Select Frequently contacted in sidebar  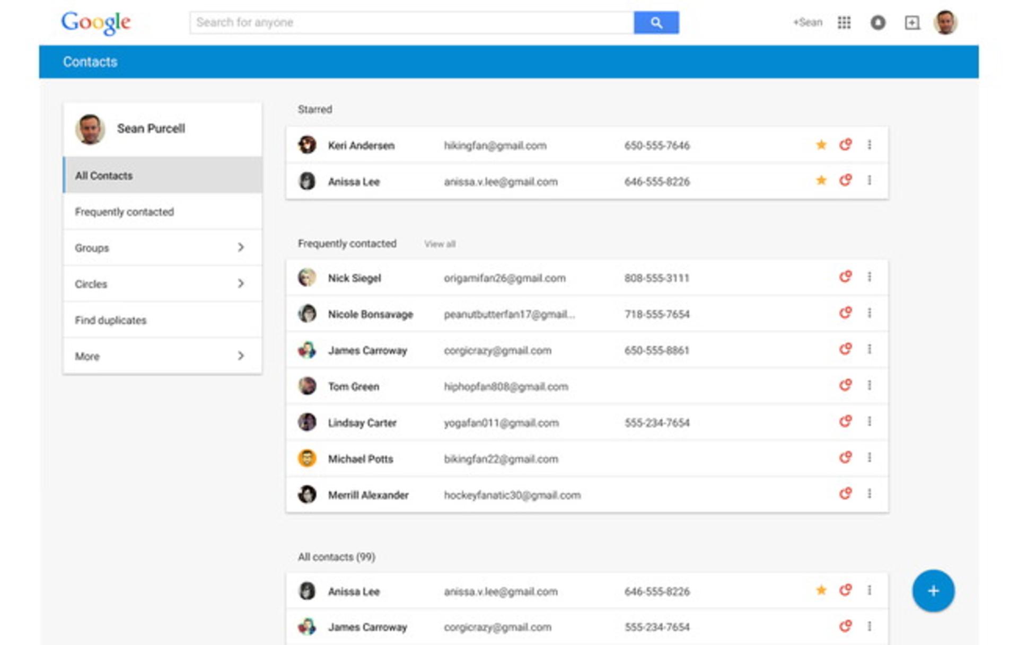[162, 211]
